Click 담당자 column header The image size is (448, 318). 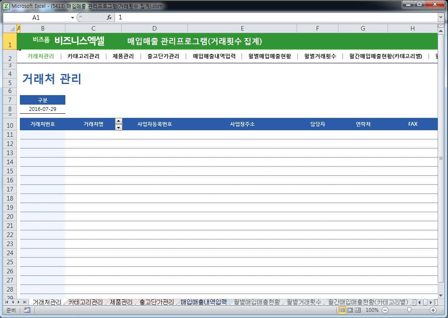pos(317,124)
